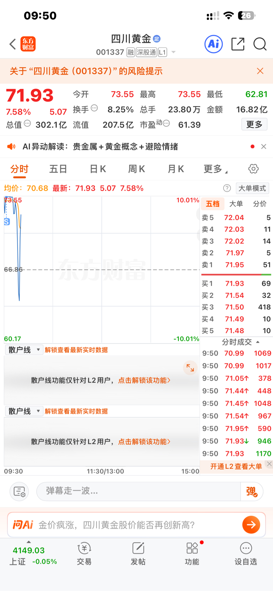Tap the 深股通 tag badge

(x=146, y=52)
